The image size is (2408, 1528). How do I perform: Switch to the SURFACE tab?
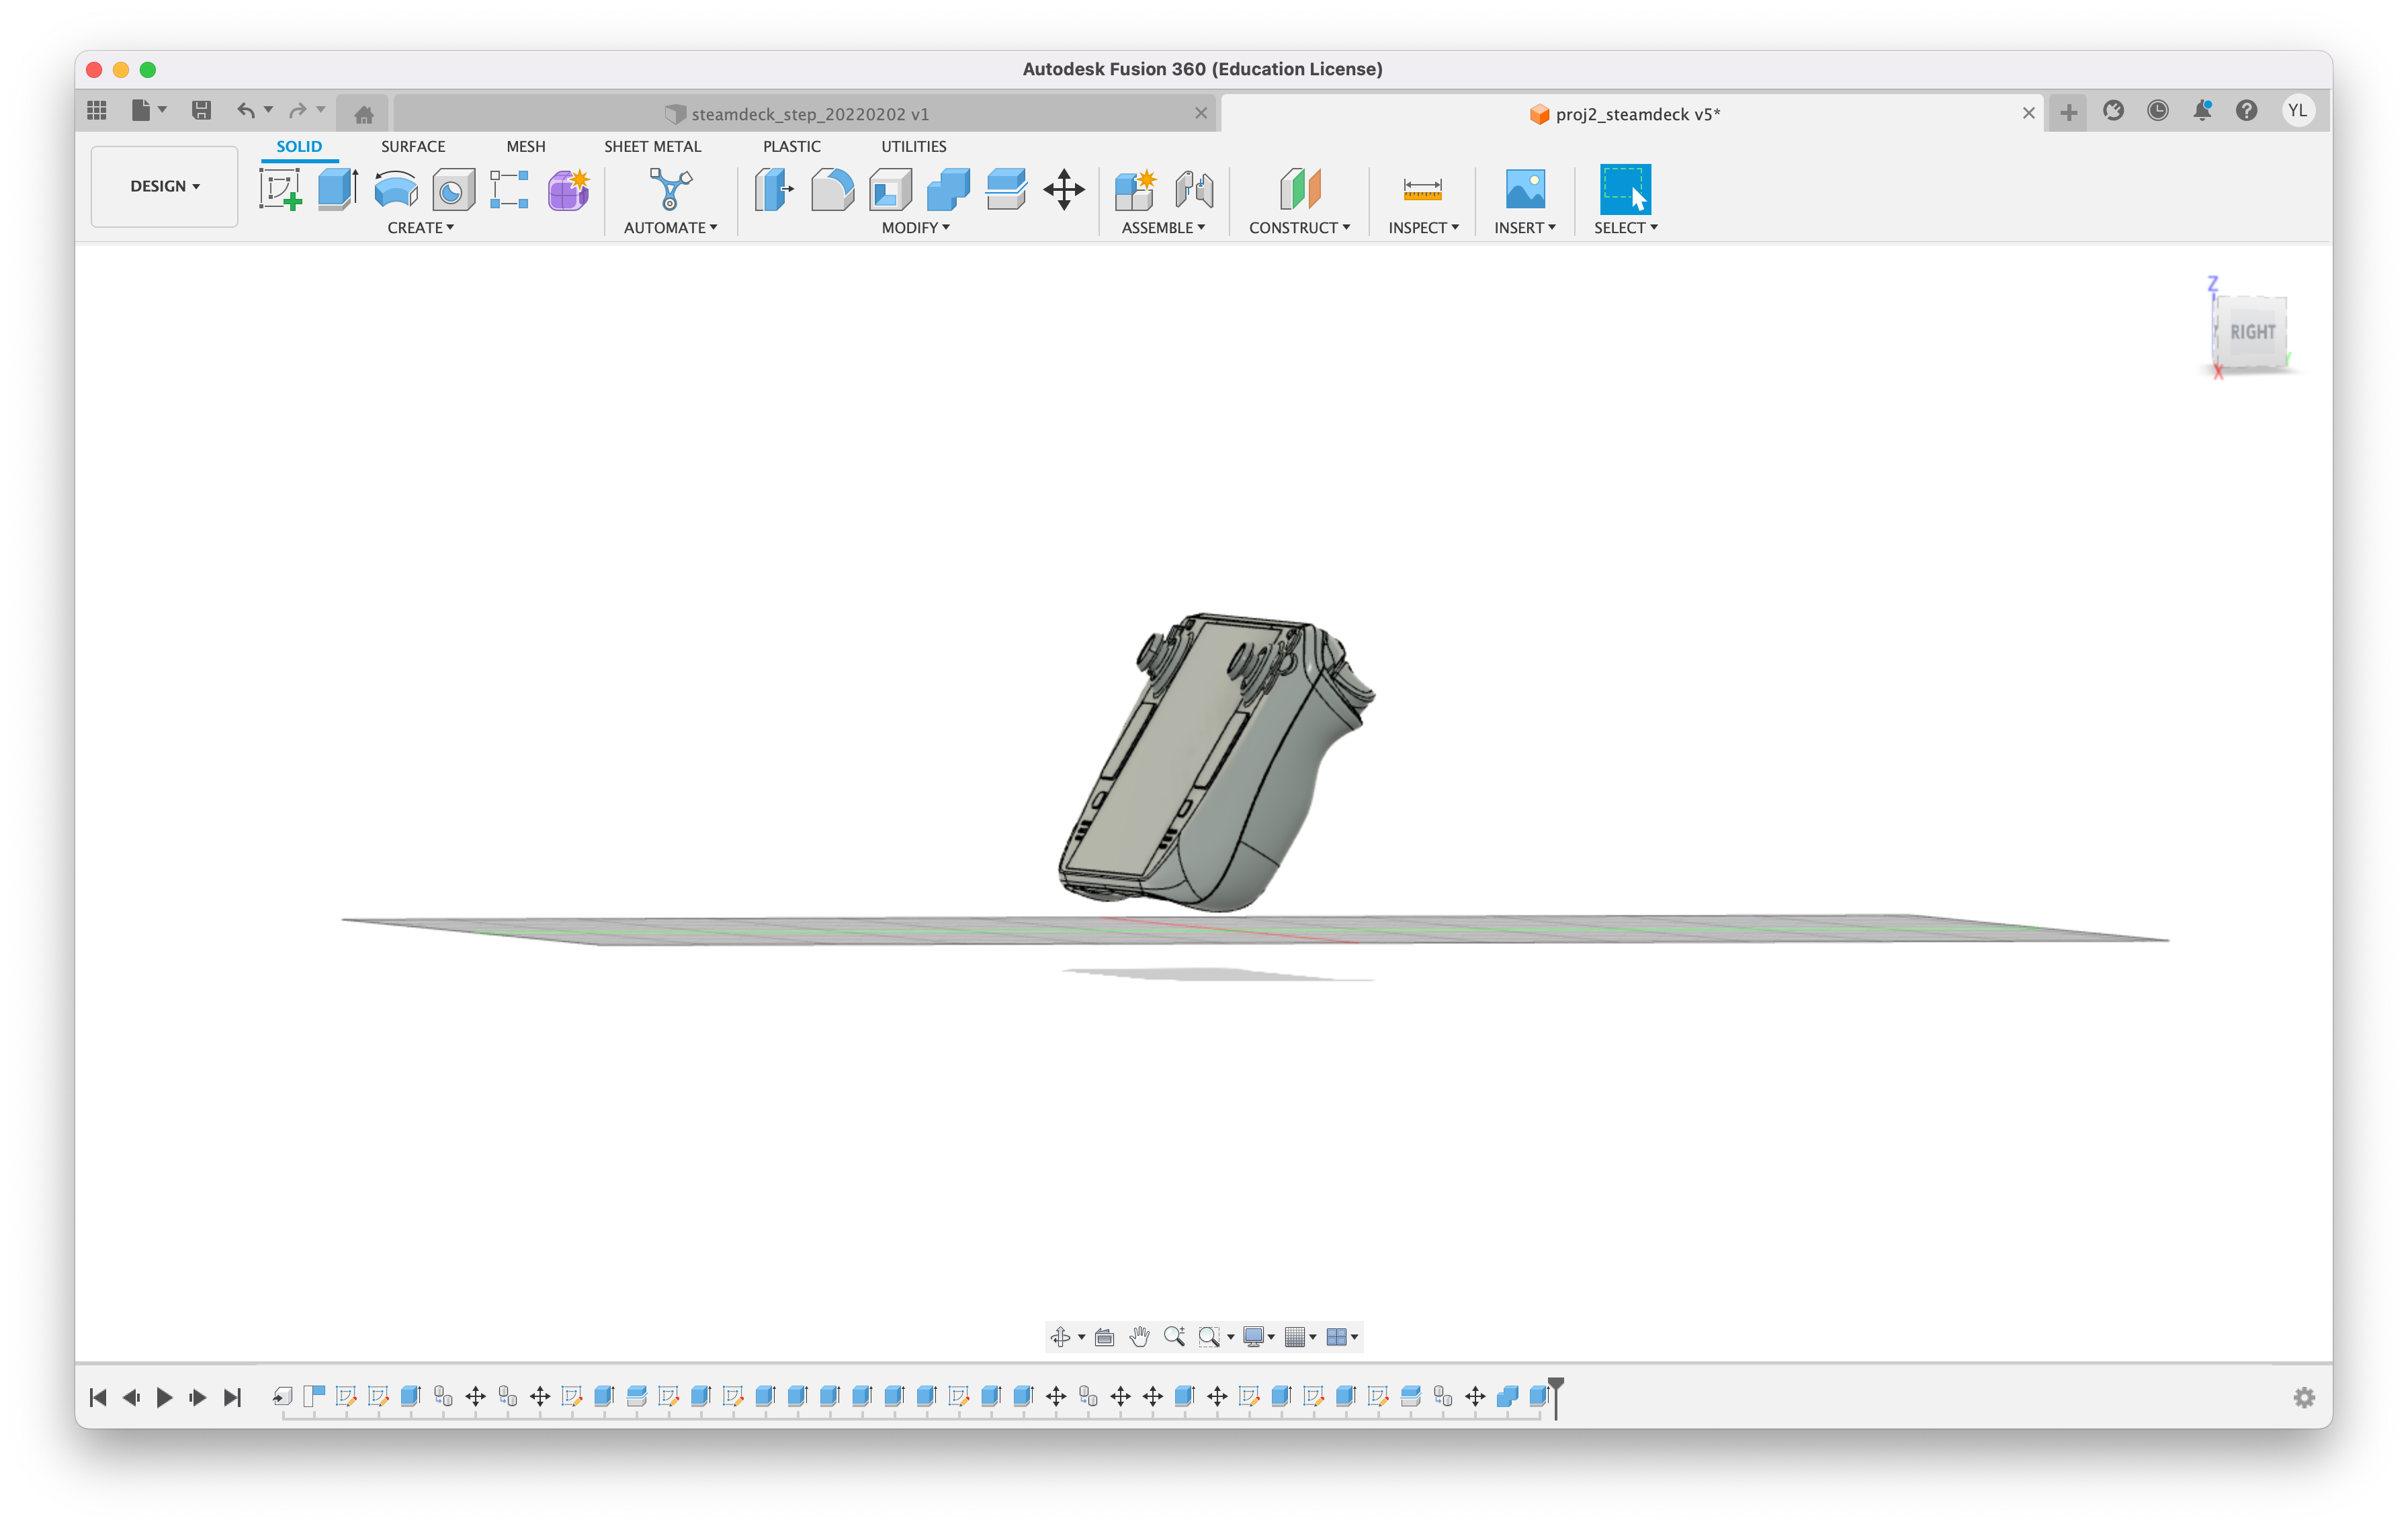(413, 146)
